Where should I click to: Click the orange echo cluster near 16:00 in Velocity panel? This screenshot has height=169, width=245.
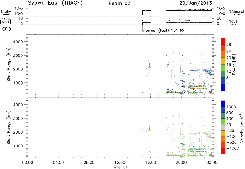[149, 128]
